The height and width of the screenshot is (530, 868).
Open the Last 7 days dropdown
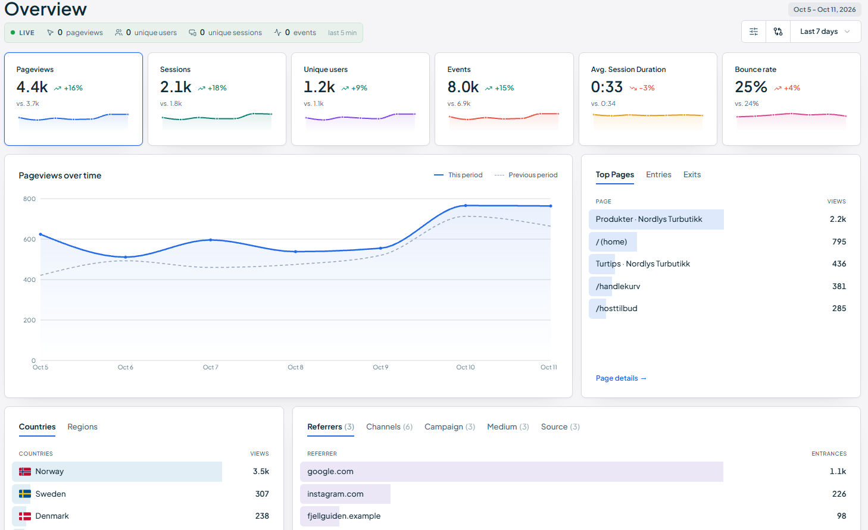click(826, 32)
